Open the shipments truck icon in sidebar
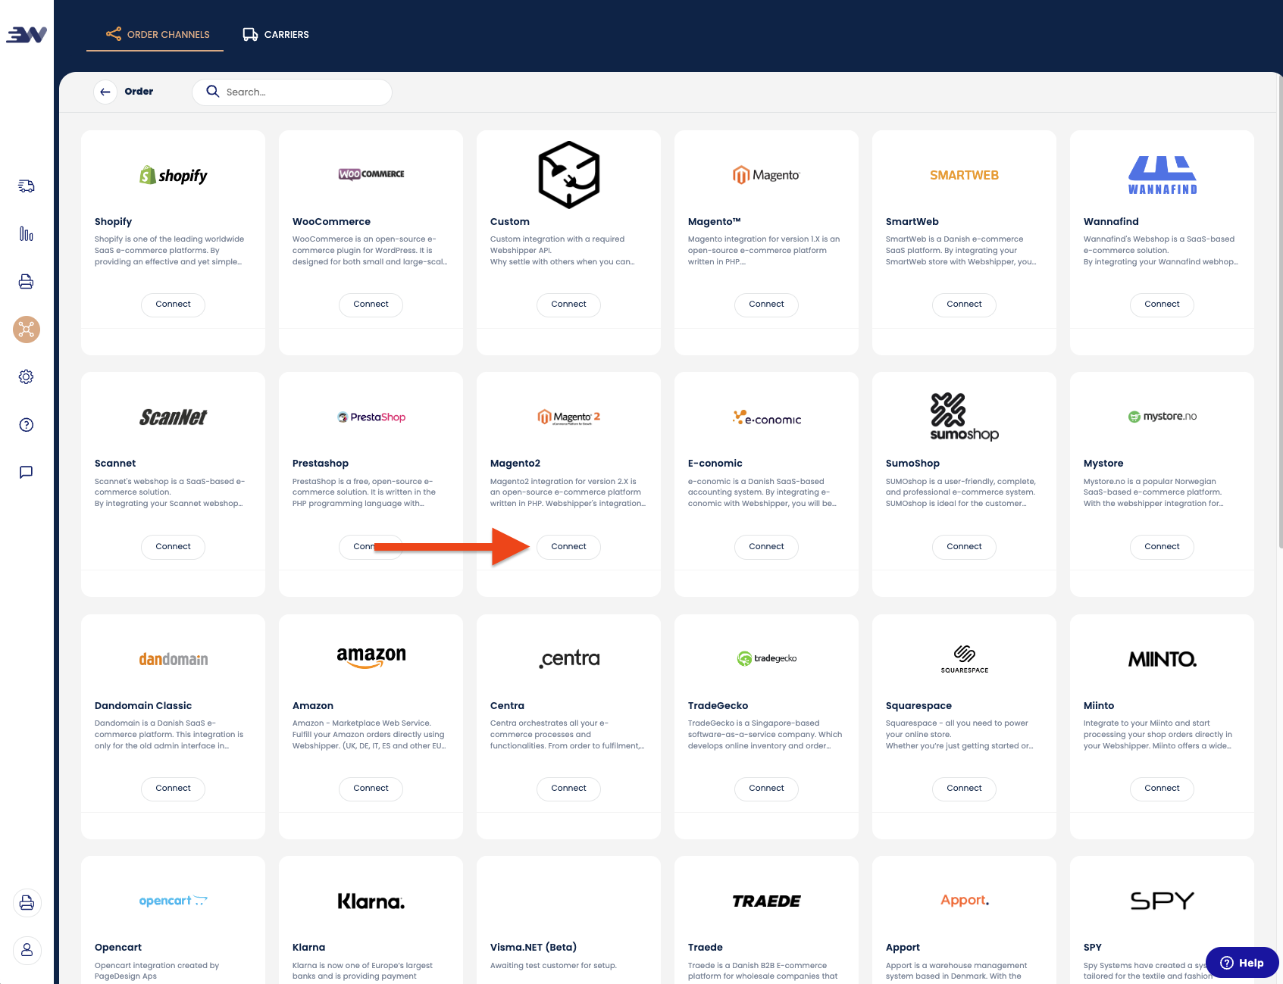Viewport: 1283px width, 984px height. (x=27, y=186)
